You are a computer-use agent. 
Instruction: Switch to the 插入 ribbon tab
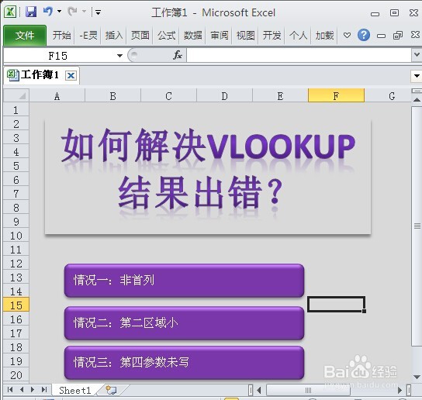click(x=114, y=35)
